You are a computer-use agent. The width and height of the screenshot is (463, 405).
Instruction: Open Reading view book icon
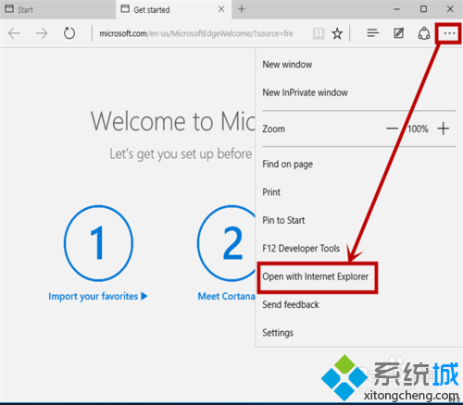(x=319, y=33)
